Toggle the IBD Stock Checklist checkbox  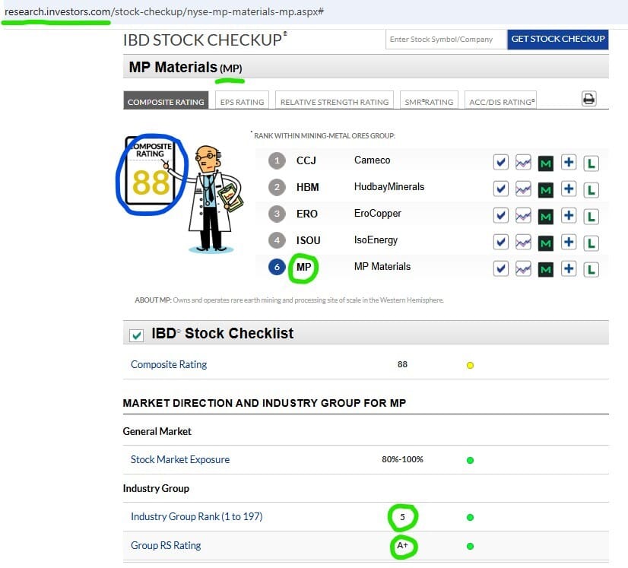point(136,335)
